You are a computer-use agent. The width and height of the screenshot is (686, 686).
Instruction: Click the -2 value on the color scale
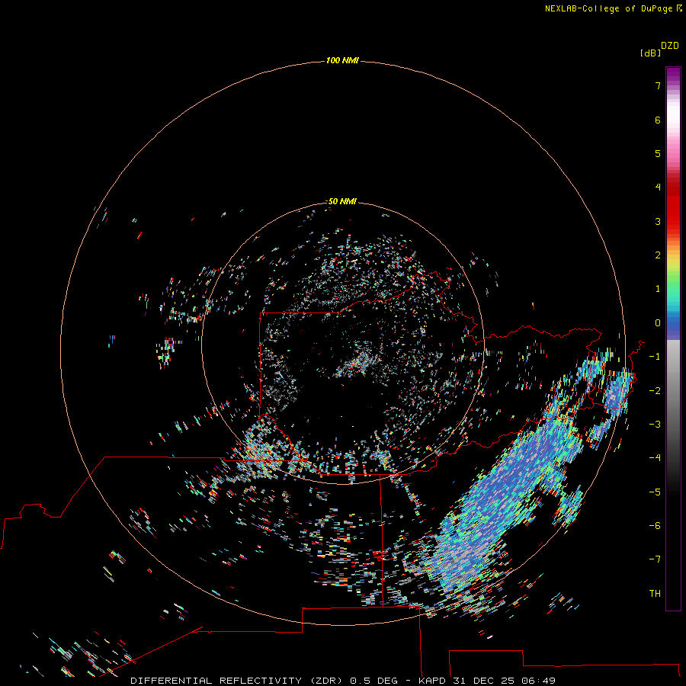pyautogui.click(x=655, y=391)
